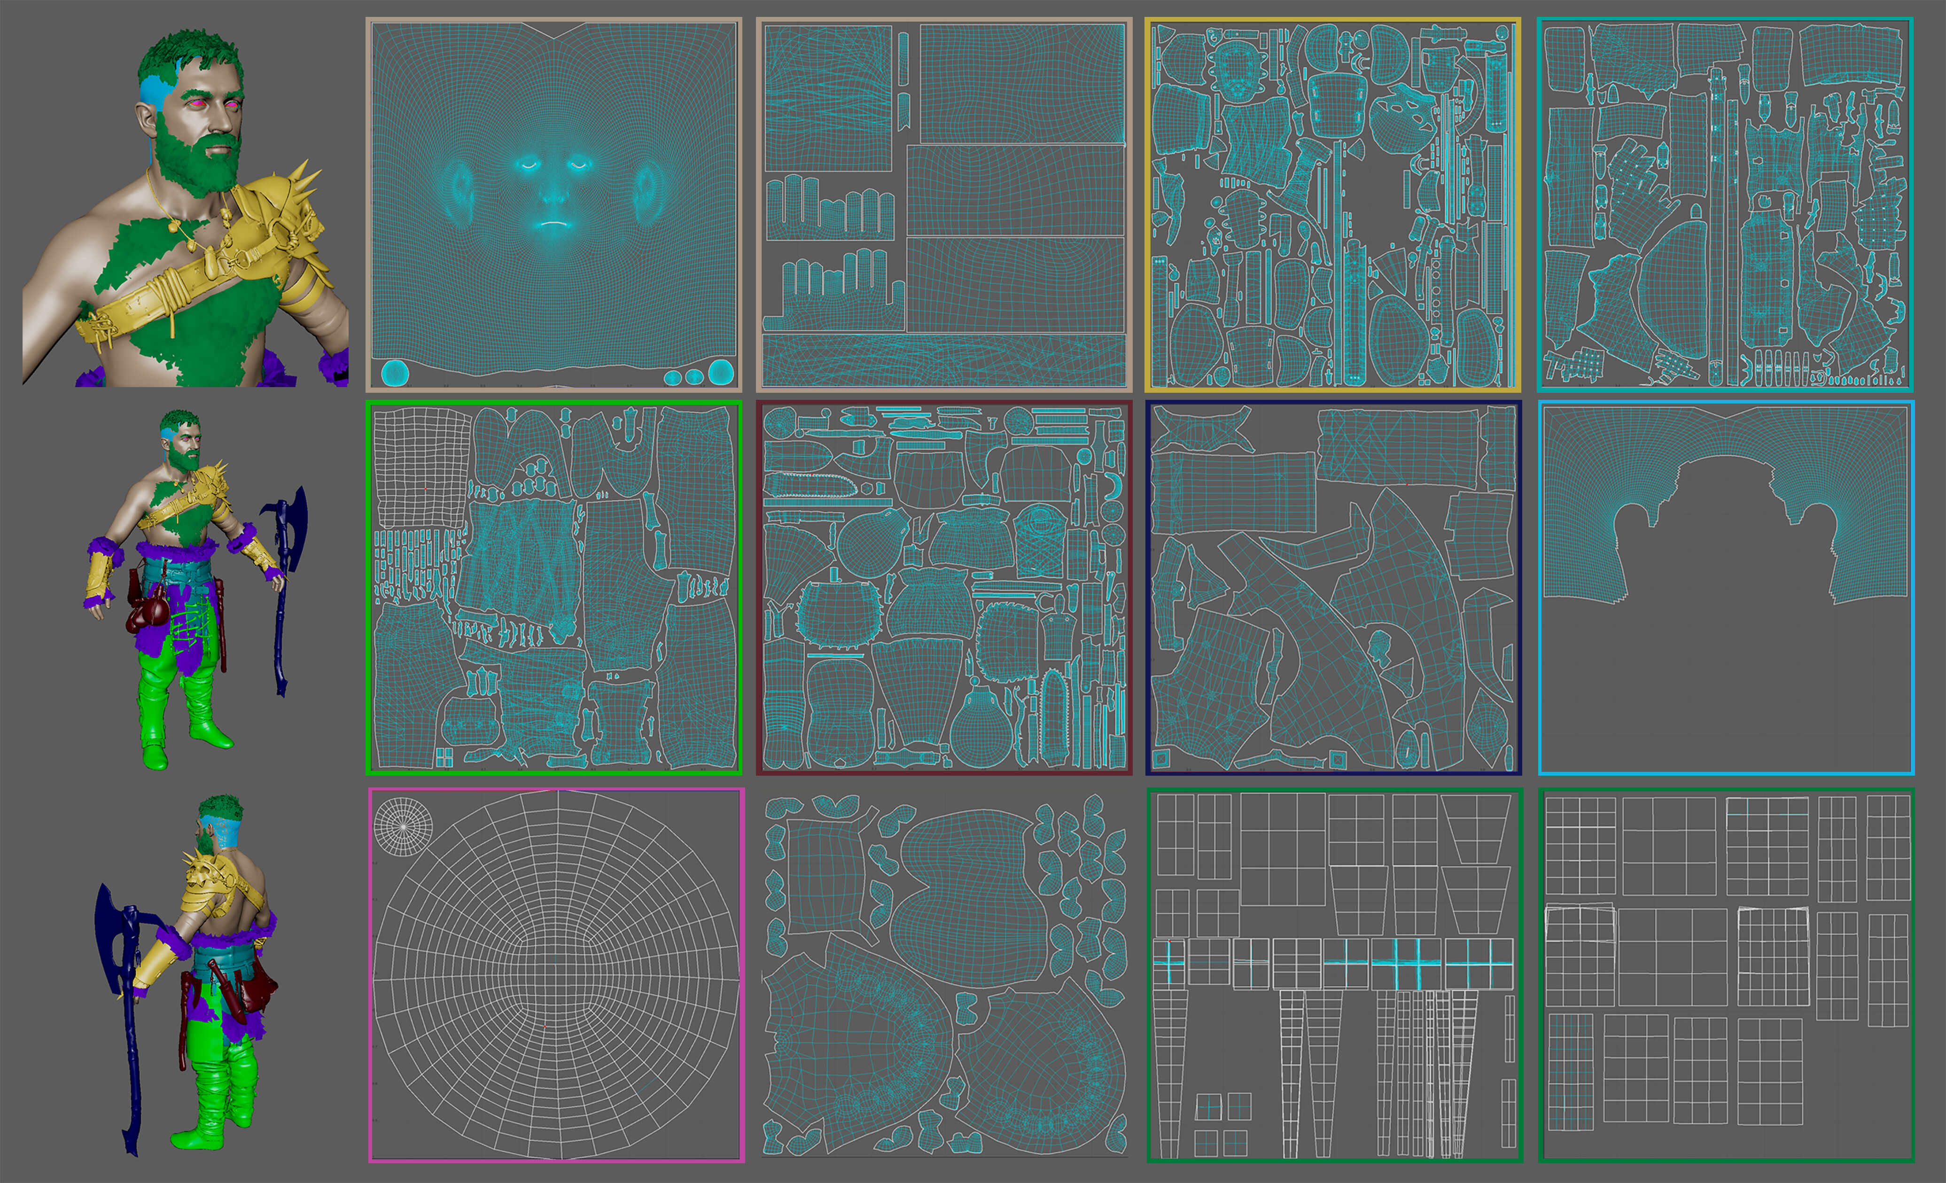
Task: Open the pink-bordered radial circle UV tile
Action: click(556, 975)
